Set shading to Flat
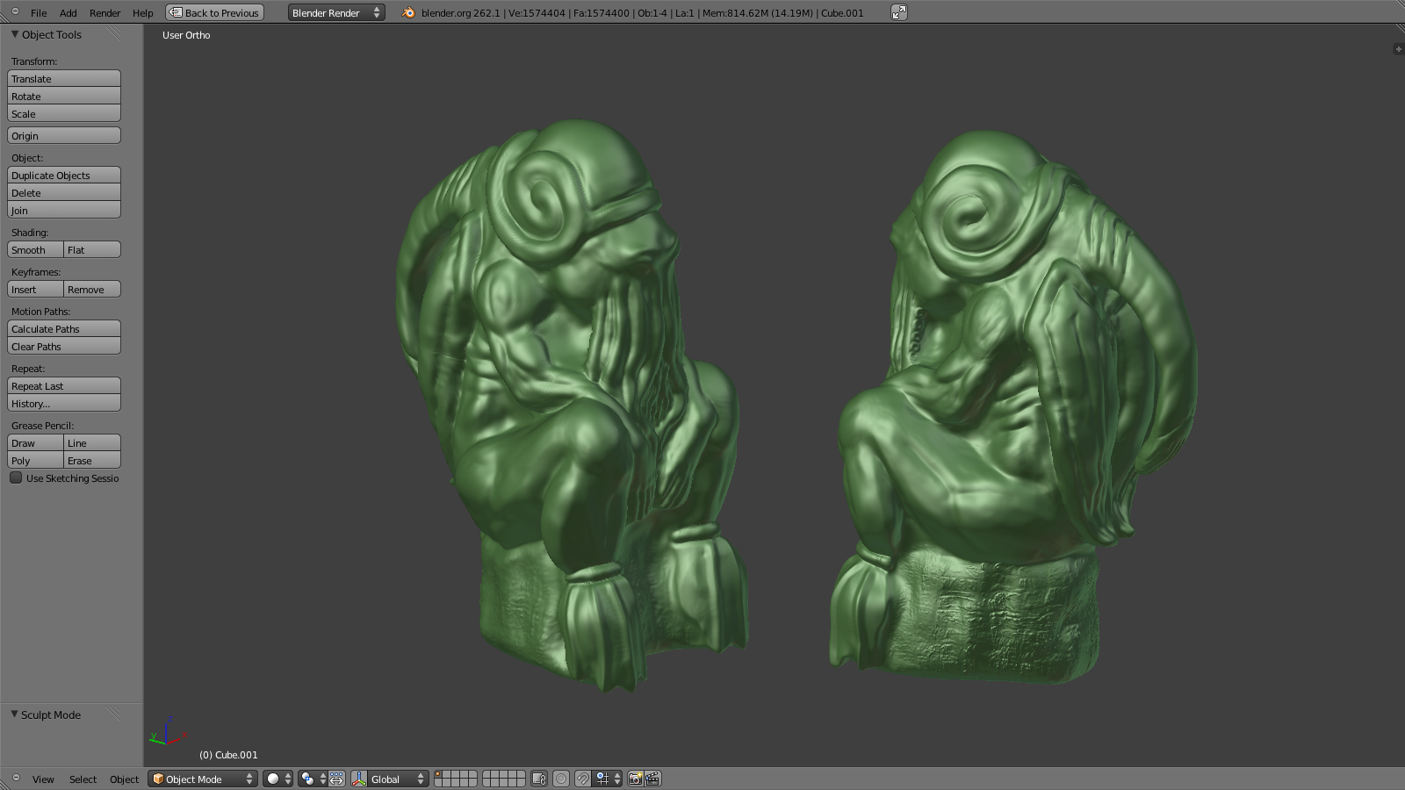This screenshot has height=790, width=1405. tap(92, 250)
